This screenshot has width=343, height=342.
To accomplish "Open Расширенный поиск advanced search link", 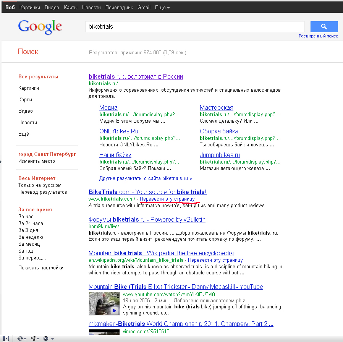I will (x=318, y=36).
